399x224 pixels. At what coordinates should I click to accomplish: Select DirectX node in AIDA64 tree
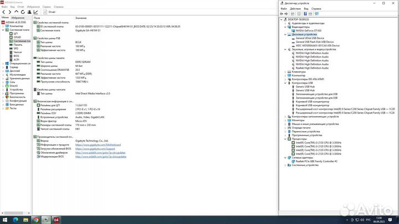tap(13, 86)
